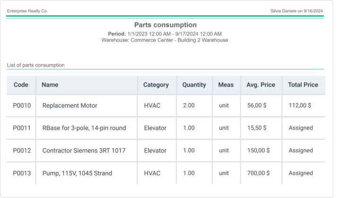Select the Replacement Motor row name
This screenshot has width=363, height=198.
tap(69, 105)
